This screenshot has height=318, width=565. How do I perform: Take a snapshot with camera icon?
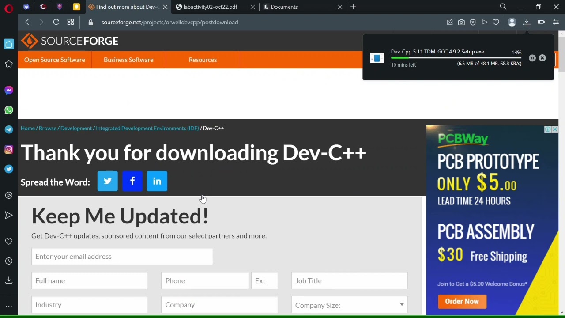tap(461, 22)
